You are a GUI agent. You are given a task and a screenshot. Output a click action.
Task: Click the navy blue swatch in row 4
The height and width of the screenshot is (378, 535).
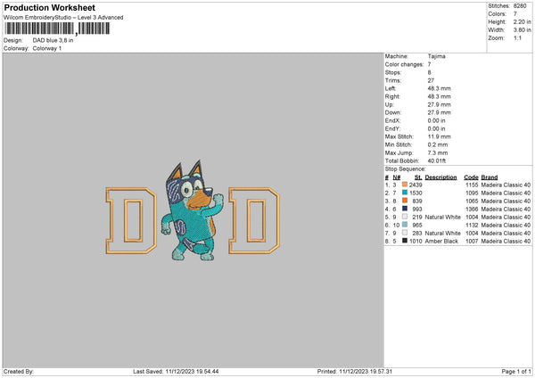pos(405,209)
